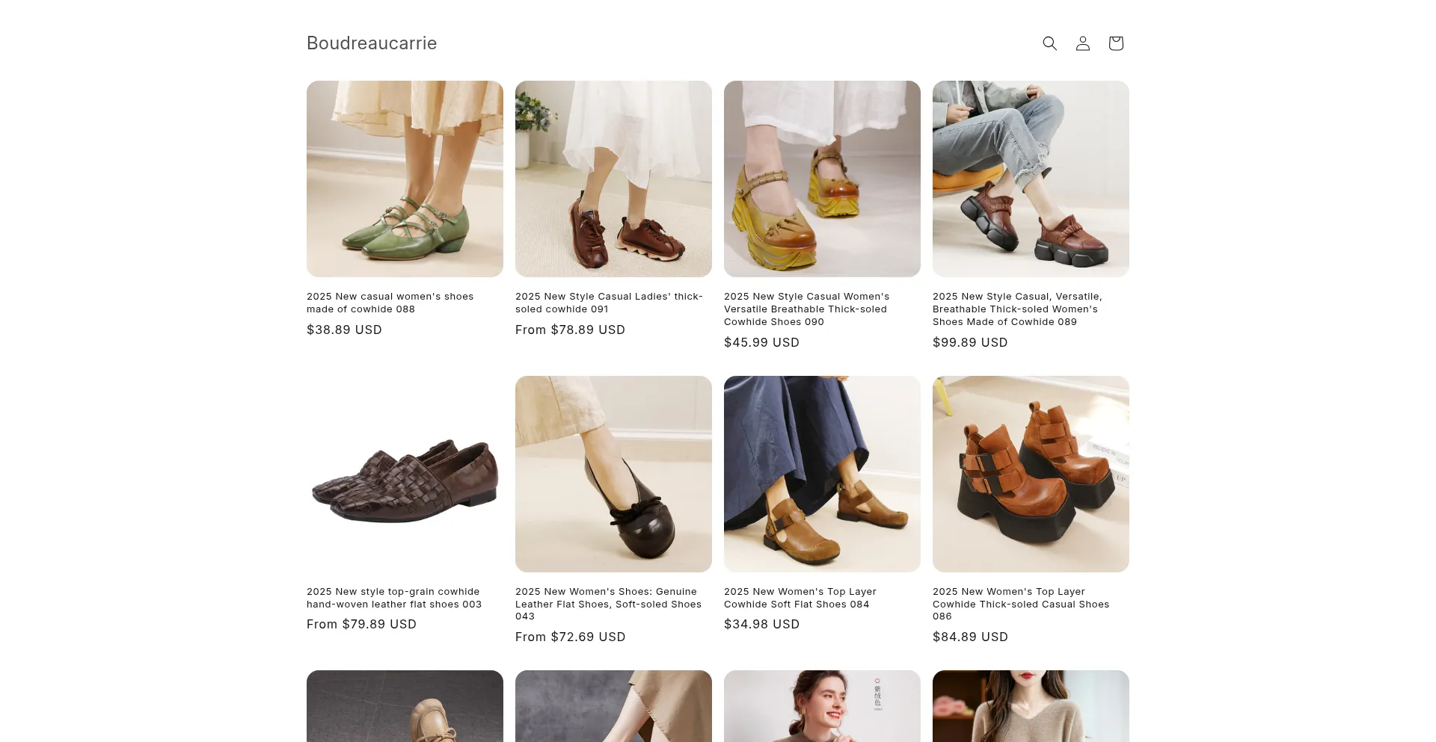Open soft-soled flat shoes 043 image

coord(613,474)
